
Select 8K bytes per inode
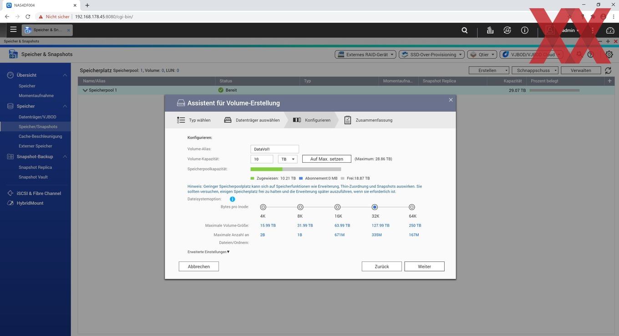(300, 207)
